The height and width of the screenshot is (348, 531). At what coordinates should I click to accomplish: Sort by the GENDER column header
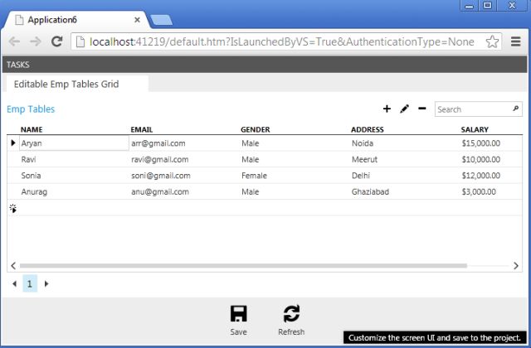[256, 129]
